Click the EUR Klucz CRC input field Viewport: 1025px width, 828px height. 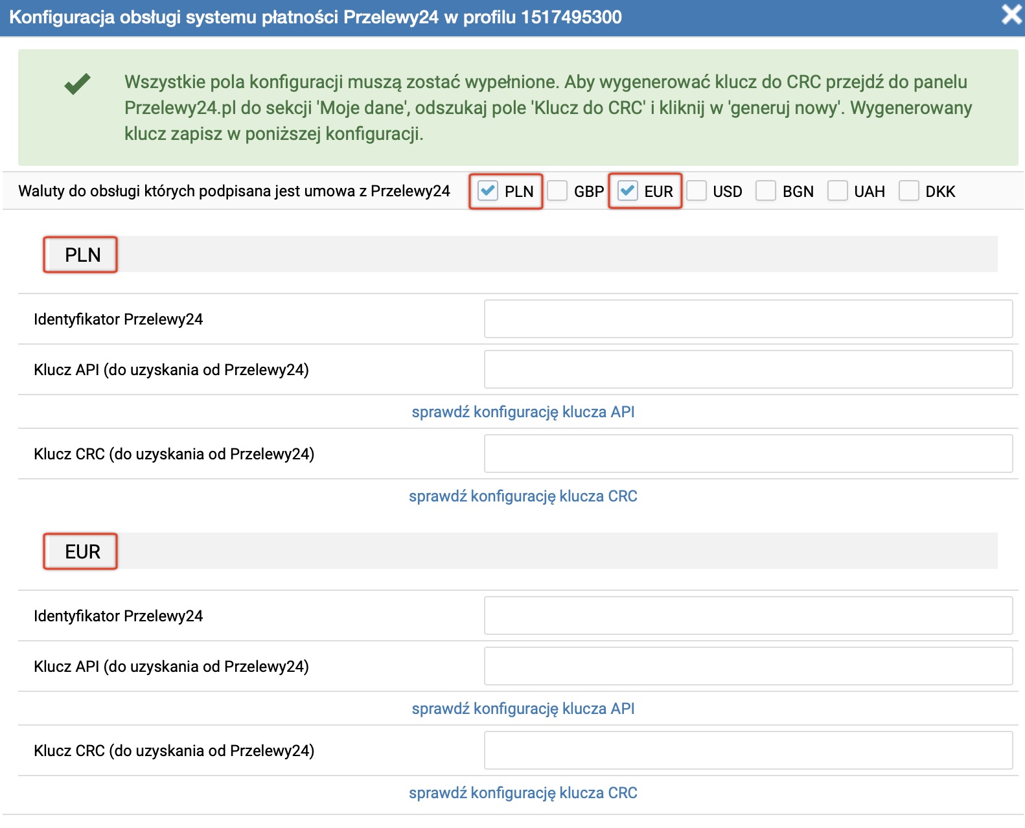[x=748, y=750]
